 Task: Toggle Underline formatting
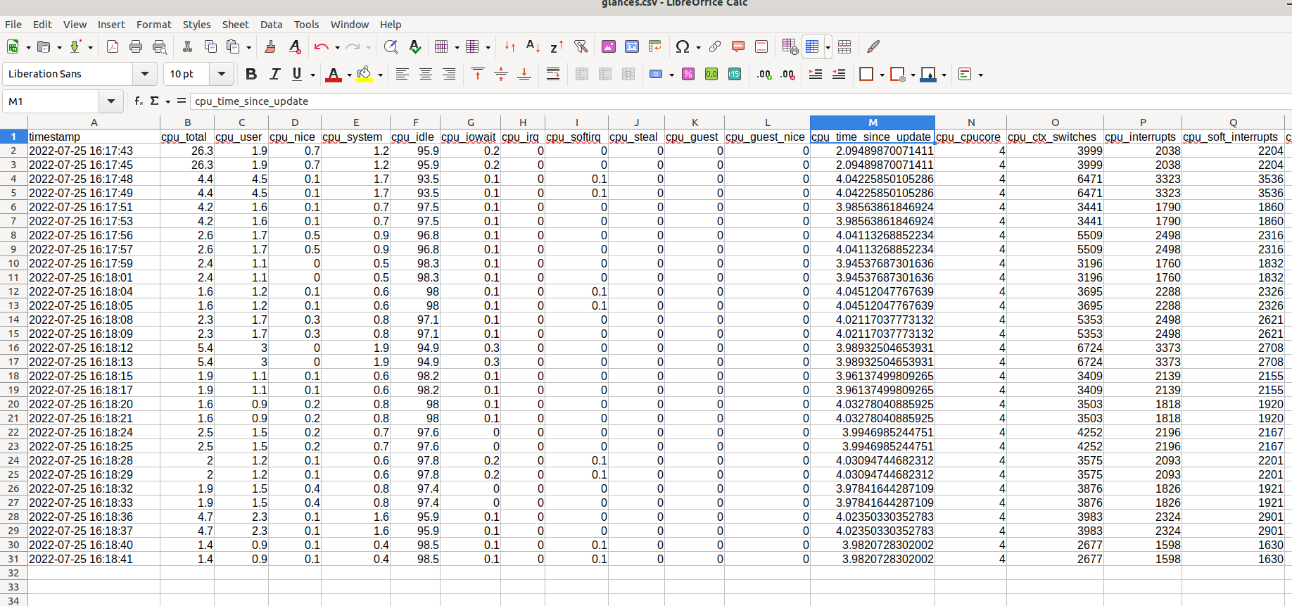(297, 74)
